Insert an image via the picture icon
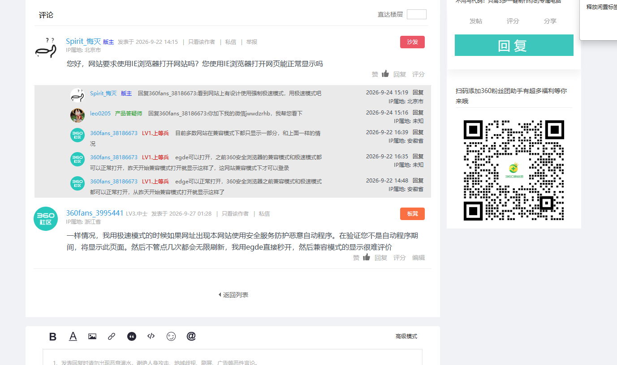 point(92,336)
